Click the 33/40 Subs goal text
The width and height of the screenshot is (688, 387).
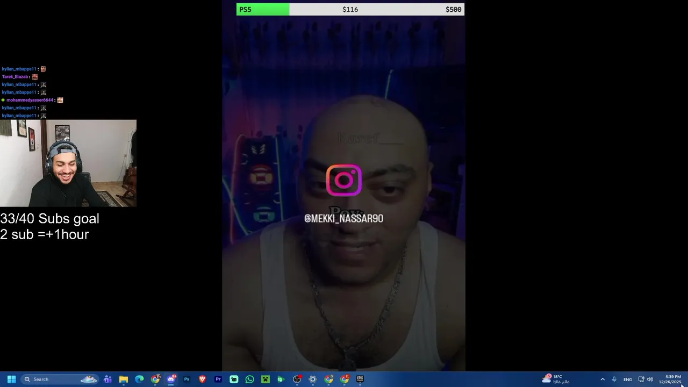pyautogui.click(x=49, y=219)
